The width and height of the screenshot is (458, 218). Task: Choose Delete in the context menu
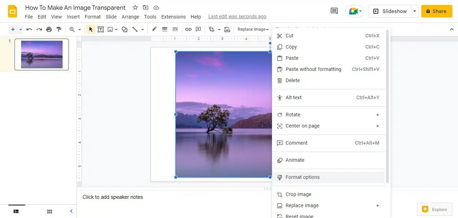point(329,80)
